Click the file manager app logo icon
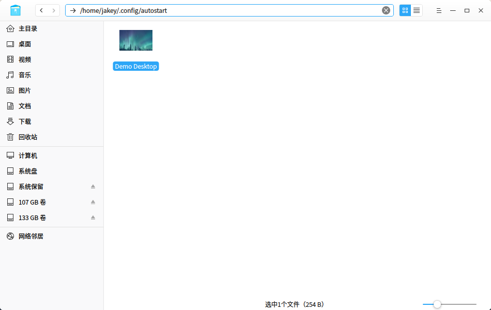 pyautogui.click(x=16, y=10)
